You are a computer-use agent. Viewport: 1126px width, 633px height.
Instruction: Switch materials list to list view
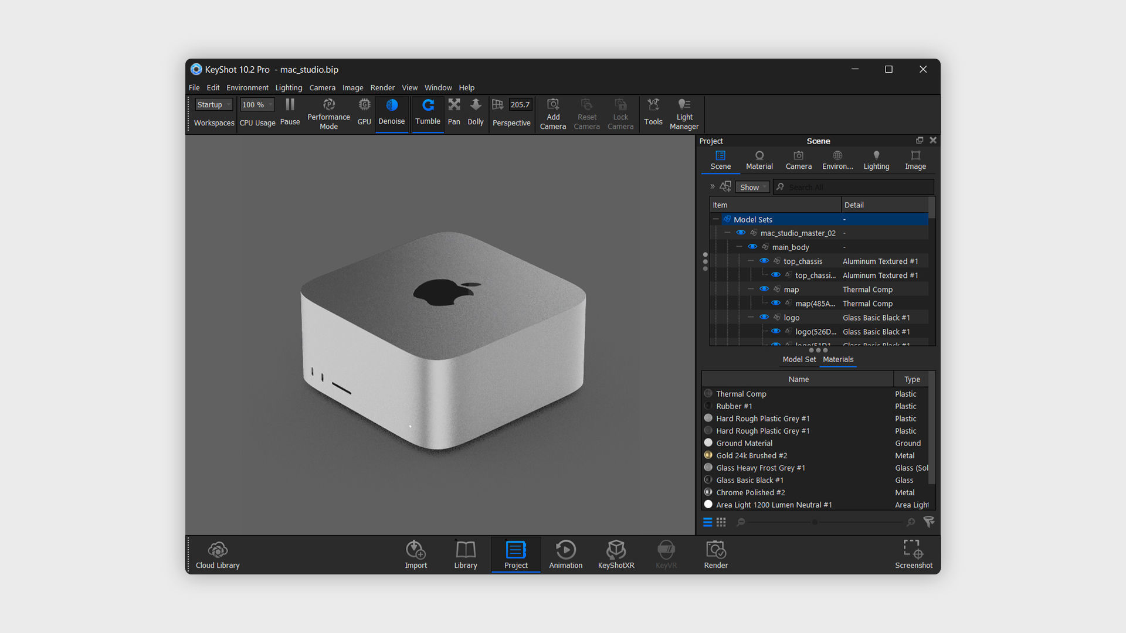tap(708, 522)
